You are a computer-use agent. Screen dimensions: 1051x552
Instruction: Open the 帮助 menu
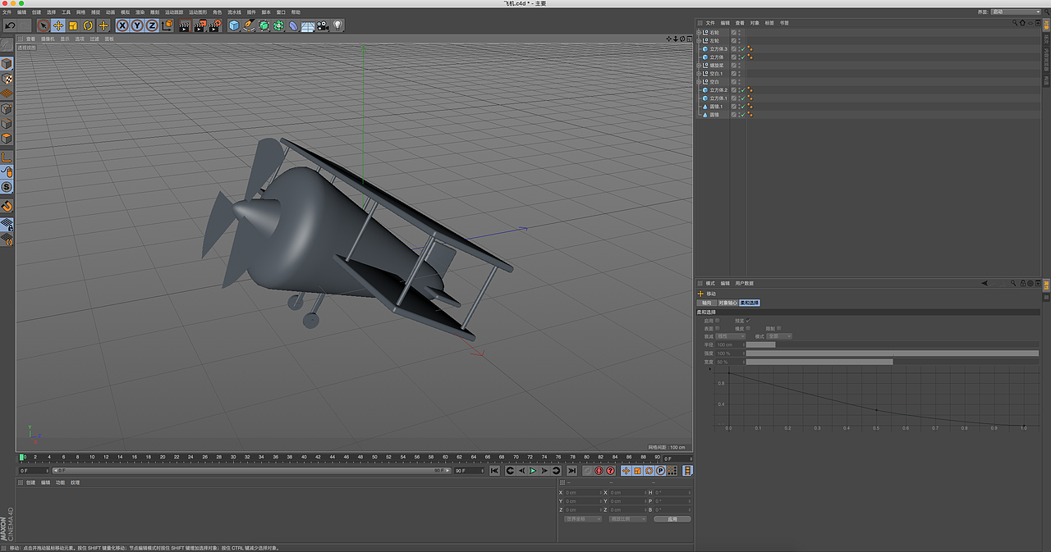(x=296, y=12)
